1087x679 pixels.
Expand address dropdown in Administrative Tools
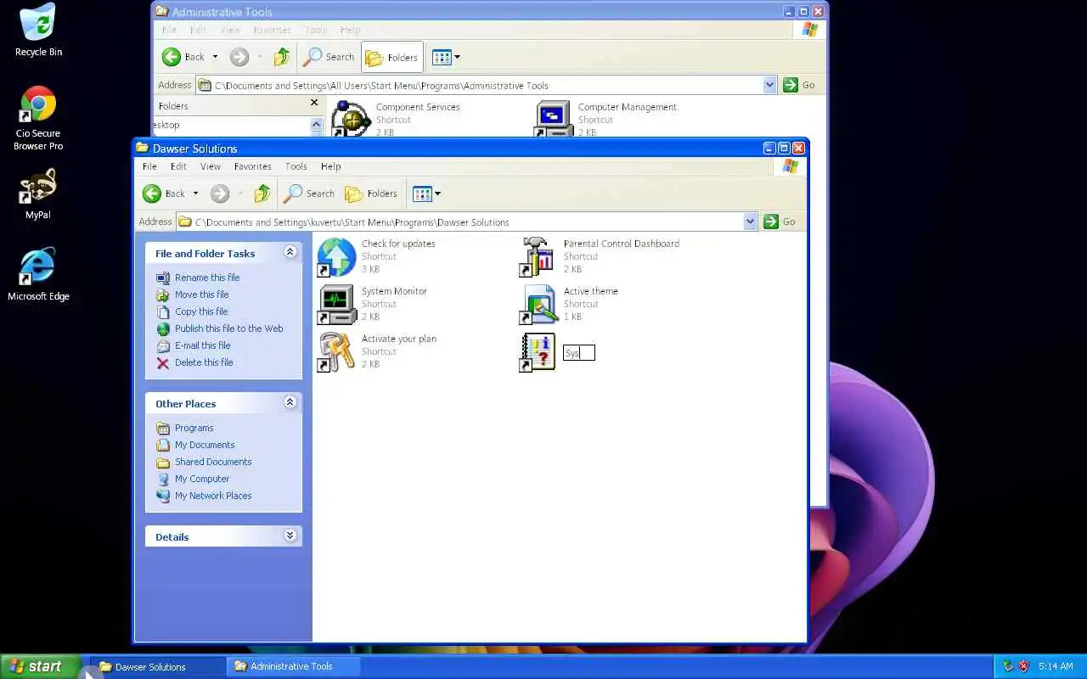click(769, 85)
